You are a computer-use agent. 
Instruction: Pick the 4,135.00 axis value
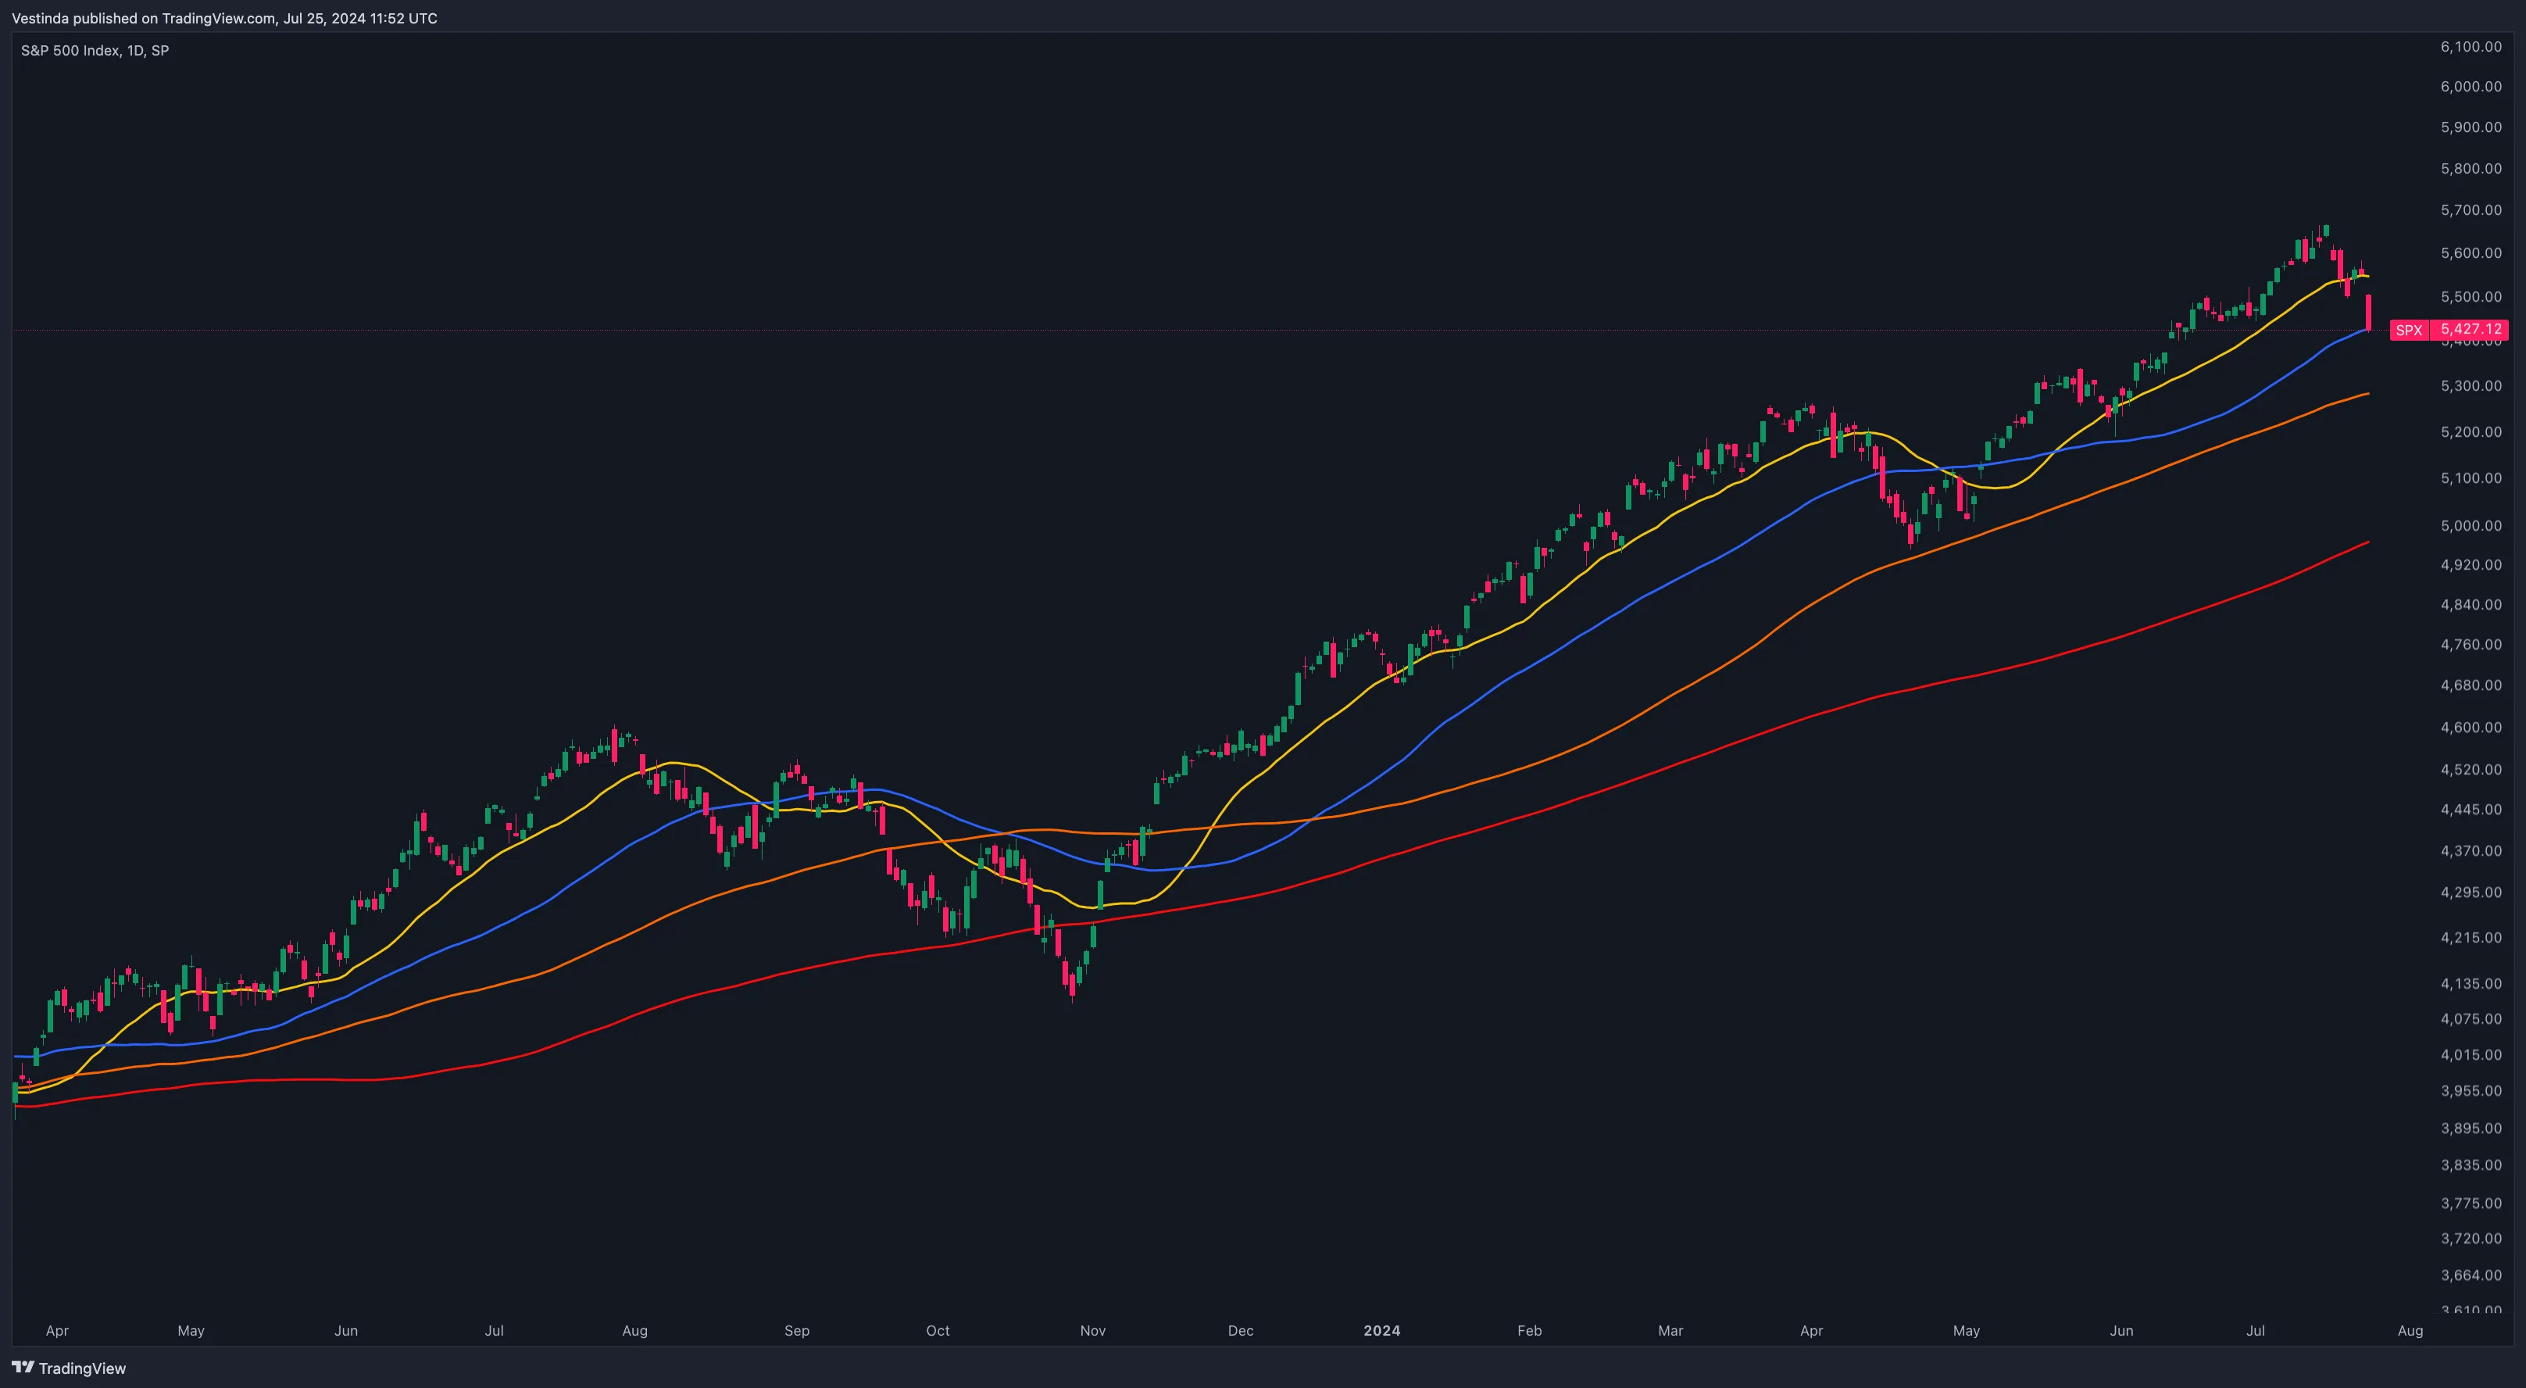(x=2471, y=983)
